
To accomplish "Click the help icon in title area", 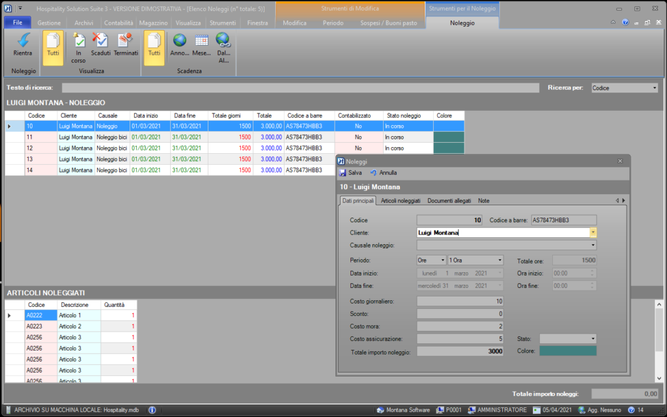I will 625,23.
